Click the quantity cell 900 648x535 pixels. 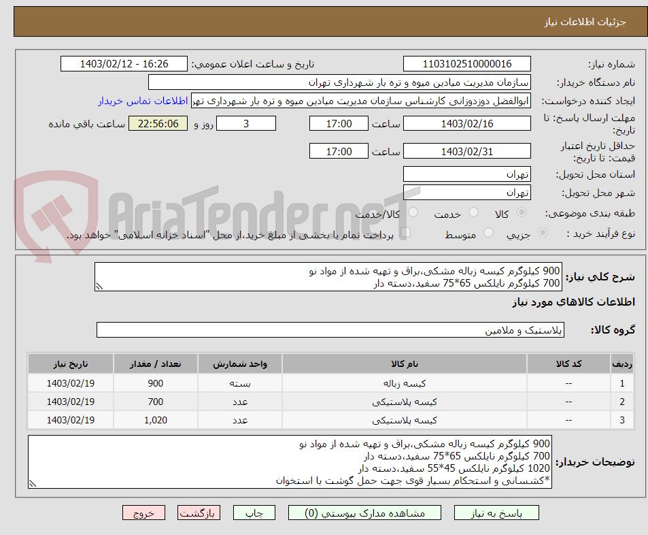[x=156, y=384]
